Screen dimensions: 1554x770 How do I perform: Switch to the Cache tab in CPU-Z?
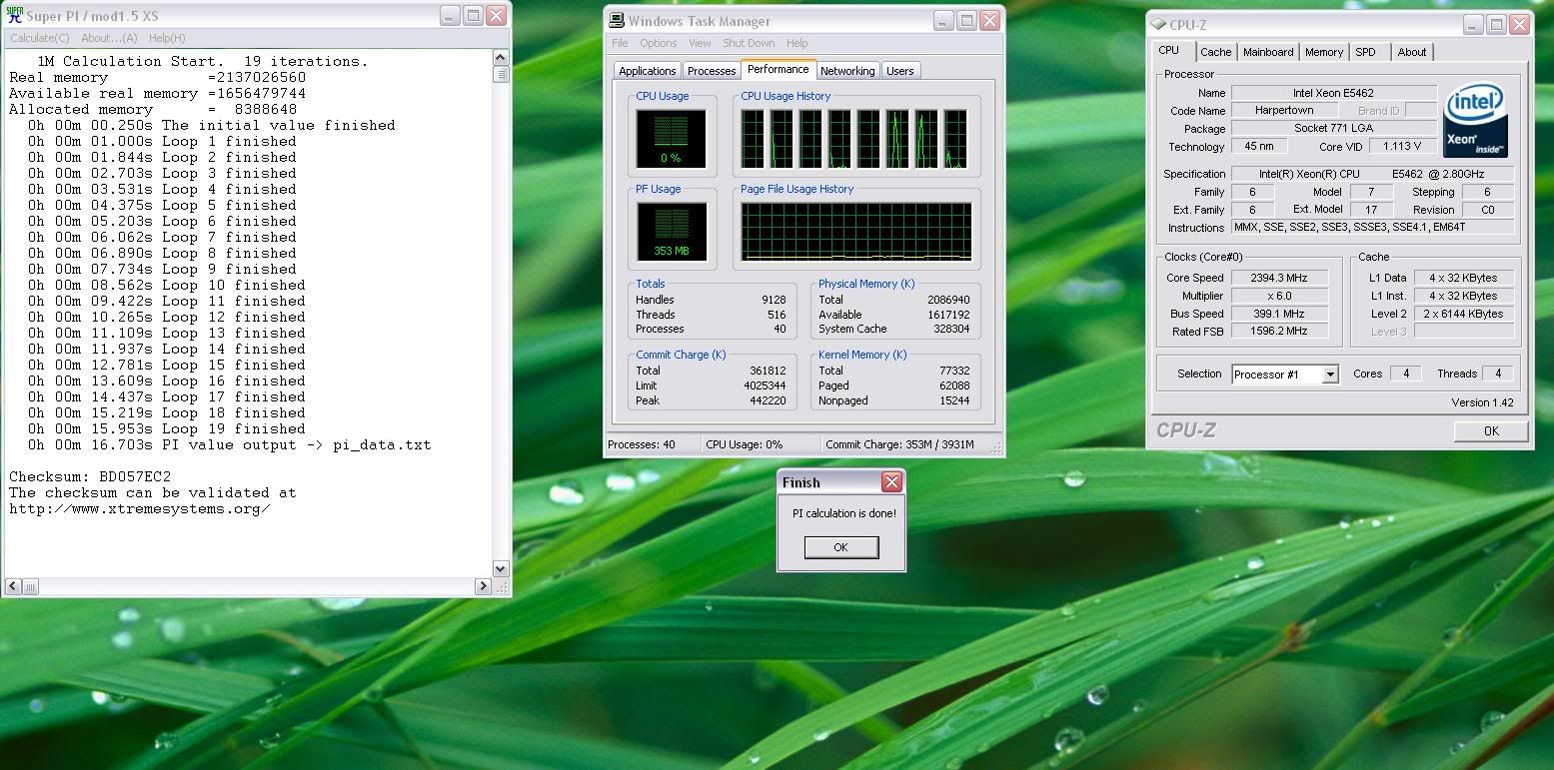pos(1216,52)
